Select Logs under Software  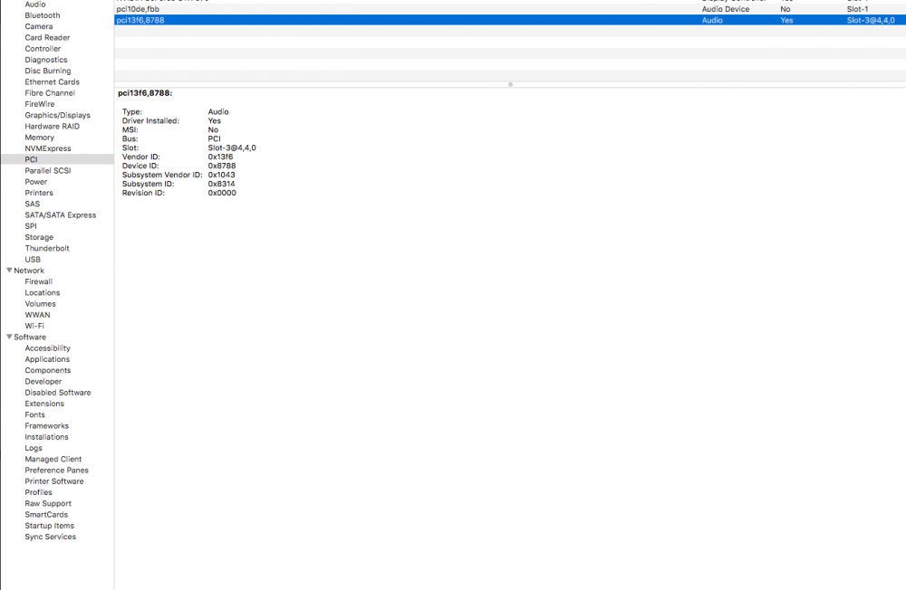34,448
